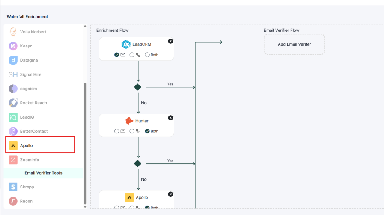Choose Kaspr from the provider list

click(x=26, y=46)
